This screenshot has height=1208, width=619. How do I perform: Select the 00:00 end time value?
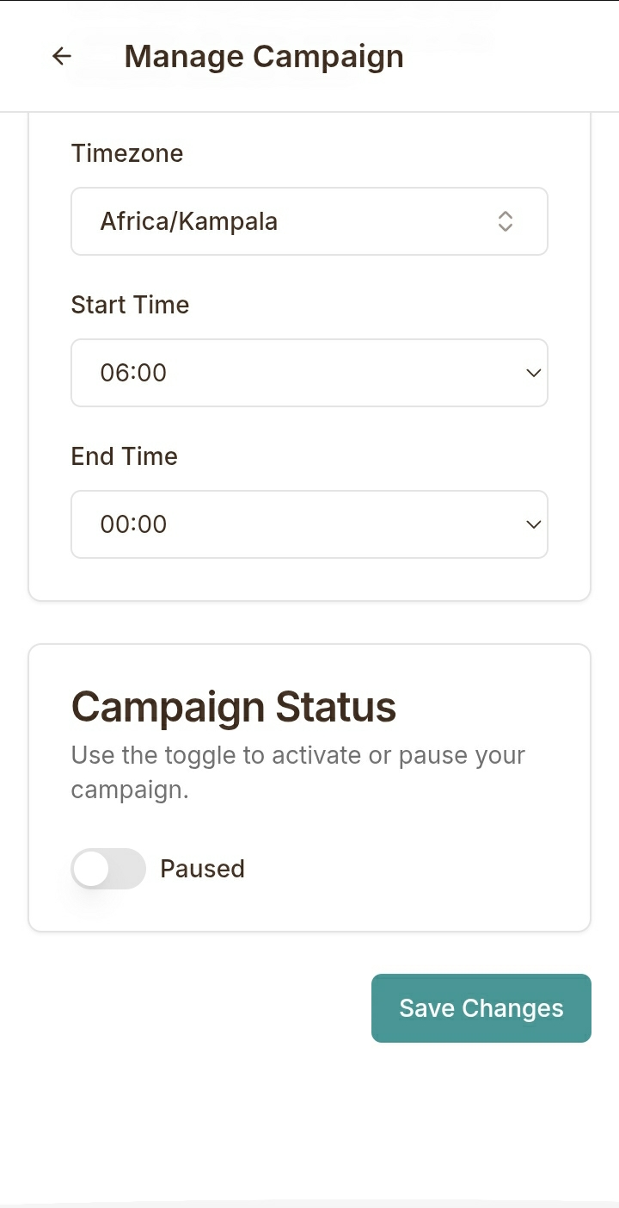pyautogui.click(x=133, y=524)
